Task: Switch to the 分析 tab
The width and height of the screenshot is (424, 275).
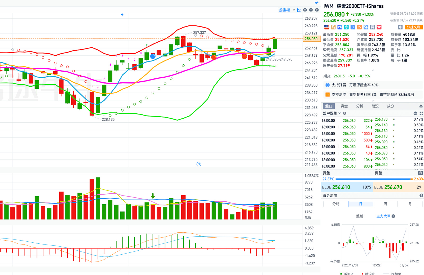Action: click(x=360, y=106)
